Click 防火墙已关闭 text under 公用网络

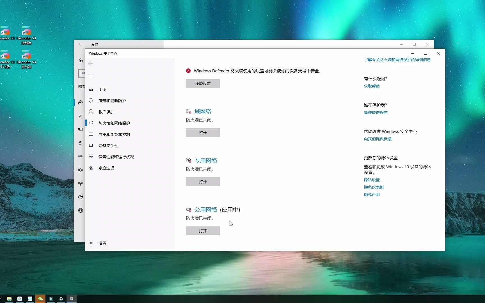(200, 218)
